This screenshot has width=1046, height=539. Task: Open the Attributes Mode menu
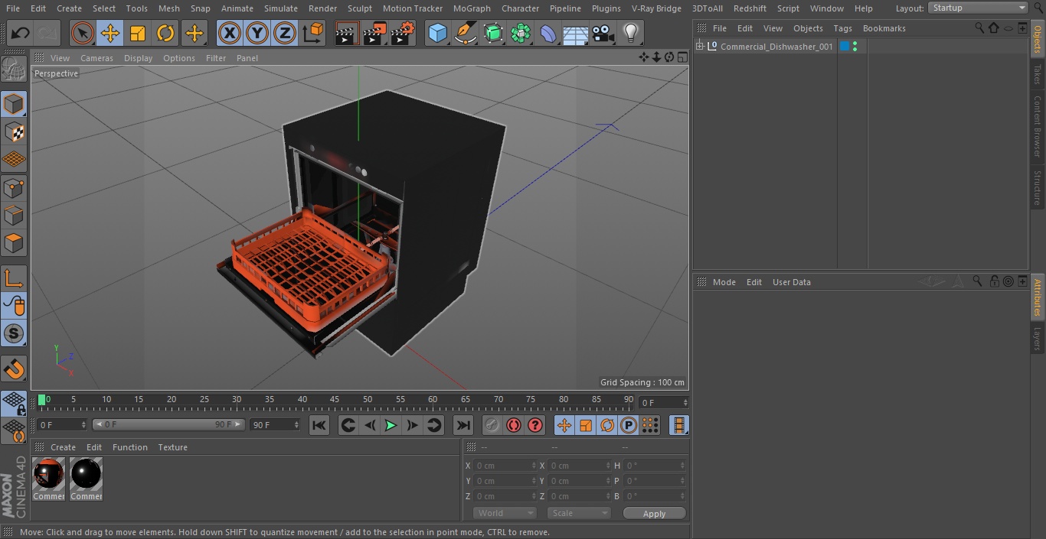(724, 282)
